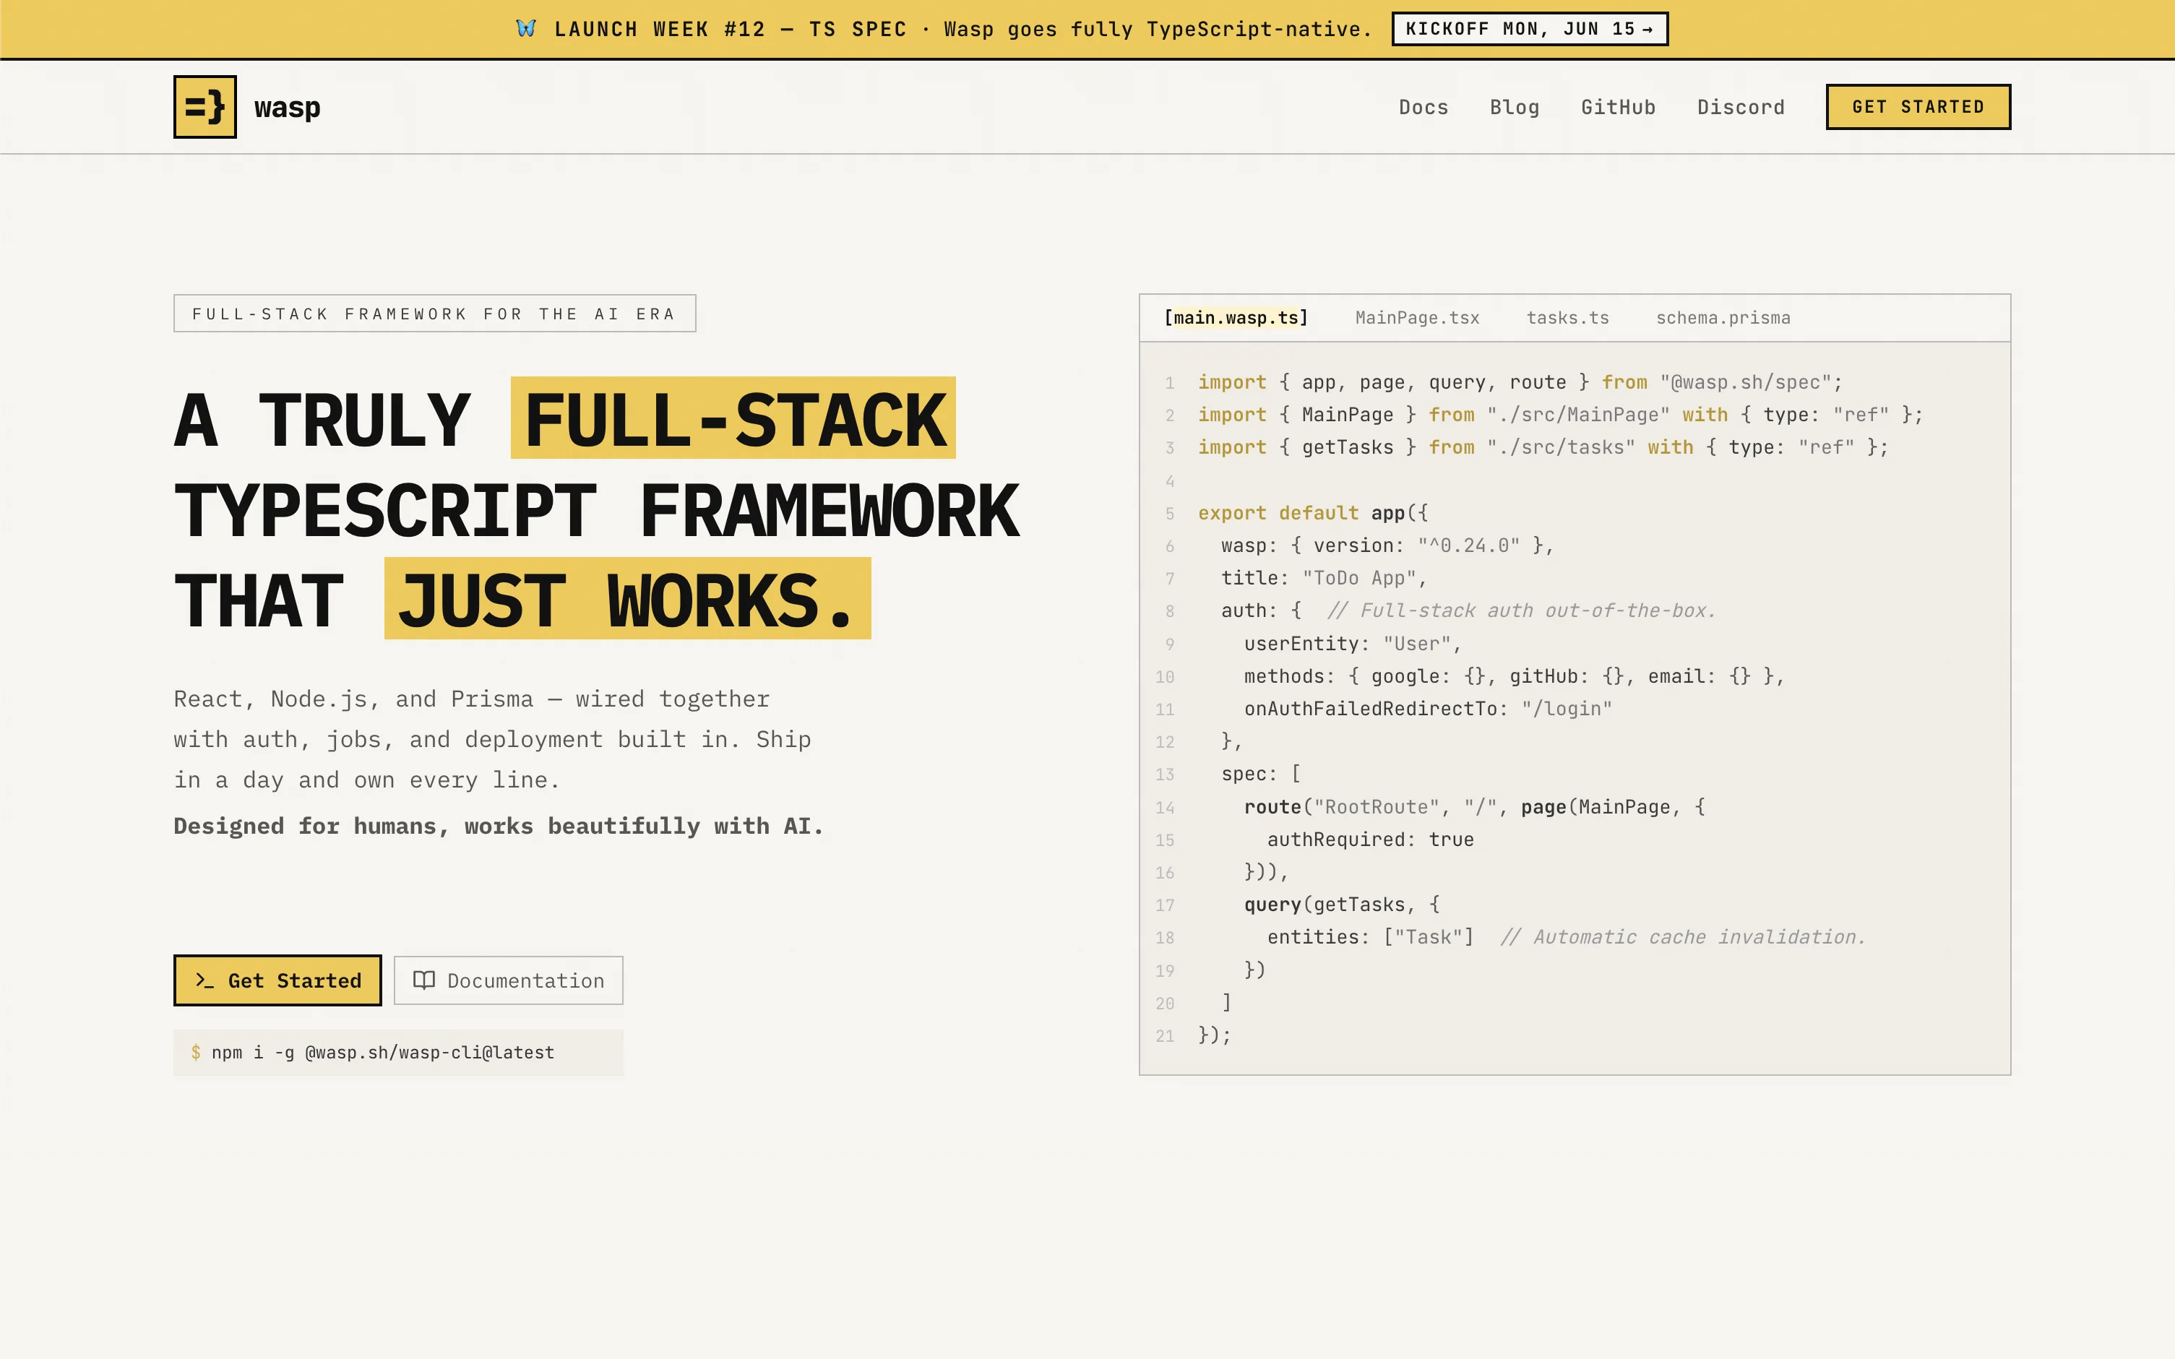Switch to the MainPage.tsx tab
The width and height of the screenshot is (2175, 1359).
click(x=1417, y=318)
